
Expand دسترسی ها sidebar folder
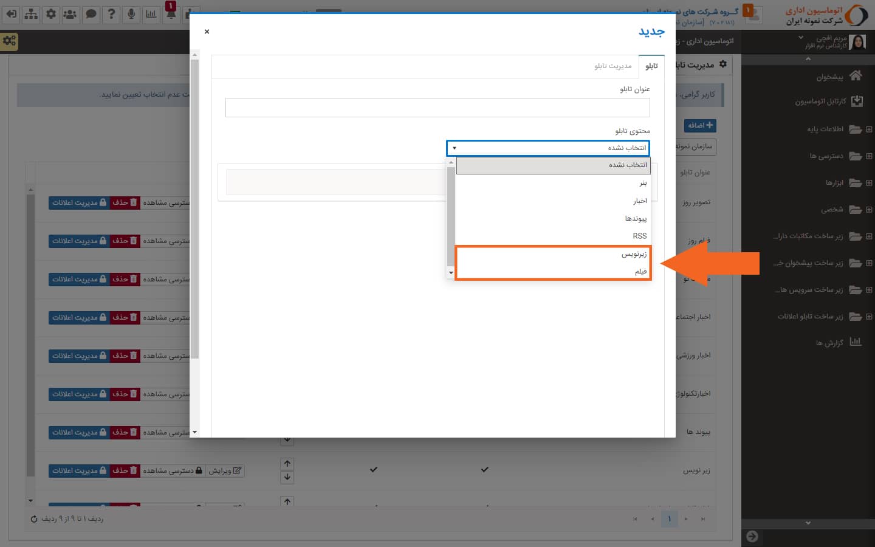pos(826,156)
